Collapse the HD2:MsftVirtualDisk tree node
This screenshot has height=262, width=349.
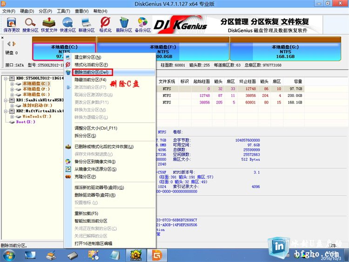(x=6, y=111)
